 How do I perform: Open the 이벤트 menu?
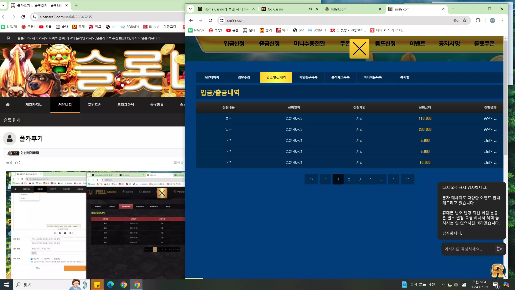click(417, 44)
